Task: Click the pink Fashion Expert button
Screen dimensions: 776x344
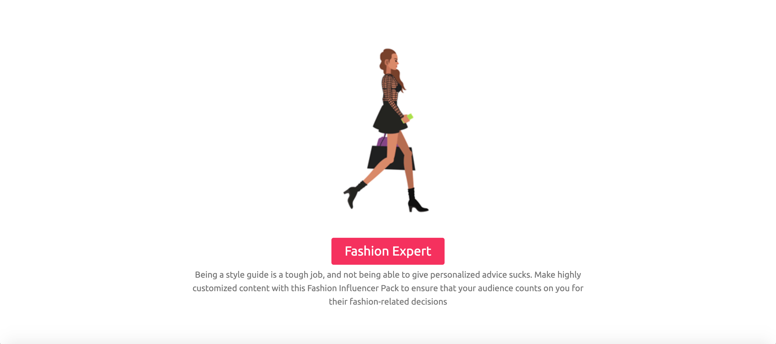Action: [388, 251]
